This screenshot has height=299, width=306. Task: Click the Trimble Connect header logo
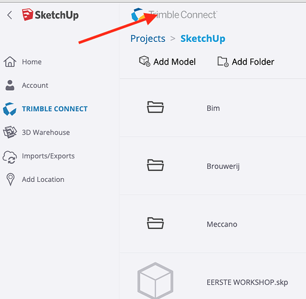(x=174, y=15)
